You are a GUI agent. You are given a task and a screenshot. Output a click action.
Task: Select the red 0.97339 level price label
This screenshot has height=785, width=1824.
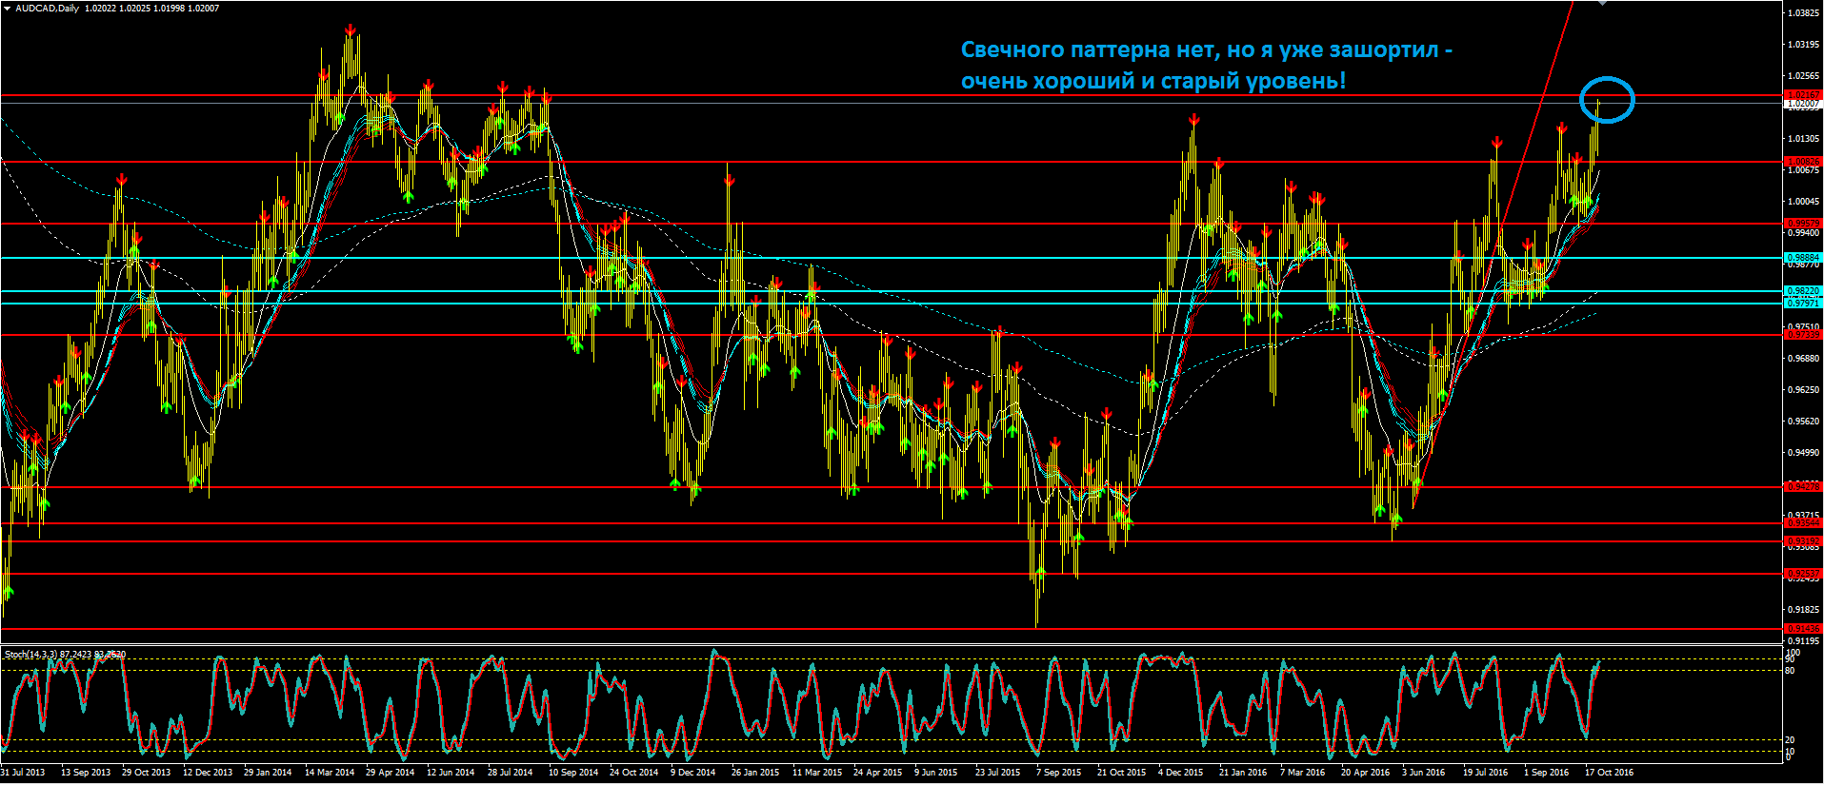point(1803,335)
